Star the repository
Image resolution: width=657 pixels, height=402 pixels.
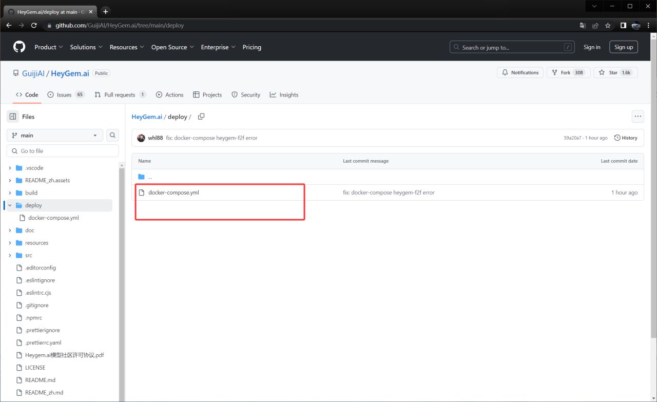[615, 72]
